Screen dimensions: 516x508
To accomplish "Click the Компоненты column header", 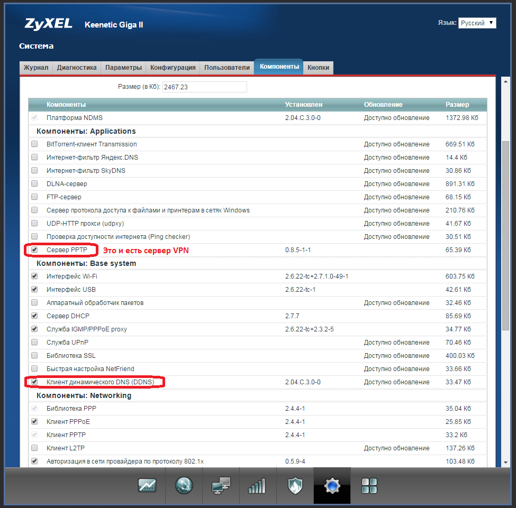I will 66,105.
